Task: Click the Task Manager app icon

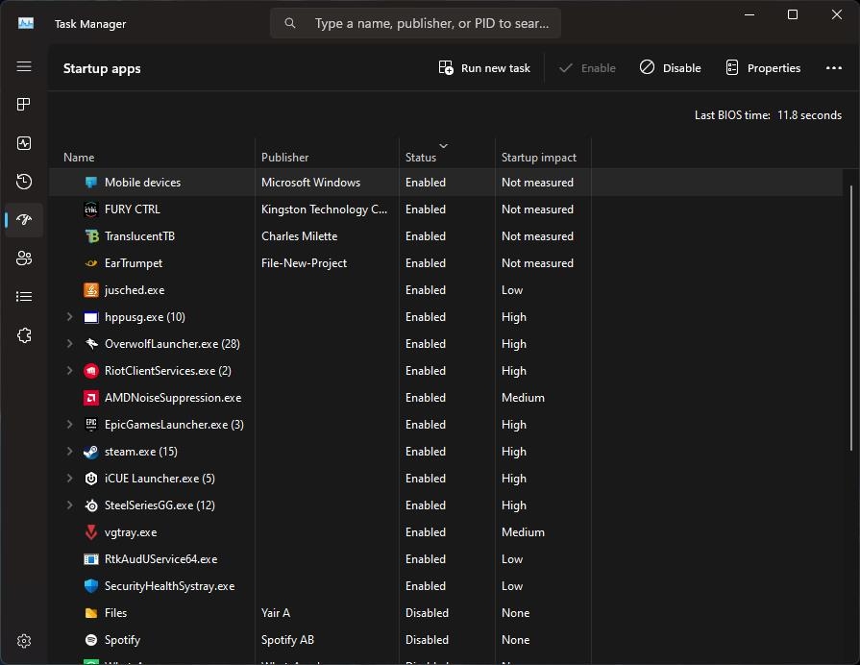Action: point(26,23)
